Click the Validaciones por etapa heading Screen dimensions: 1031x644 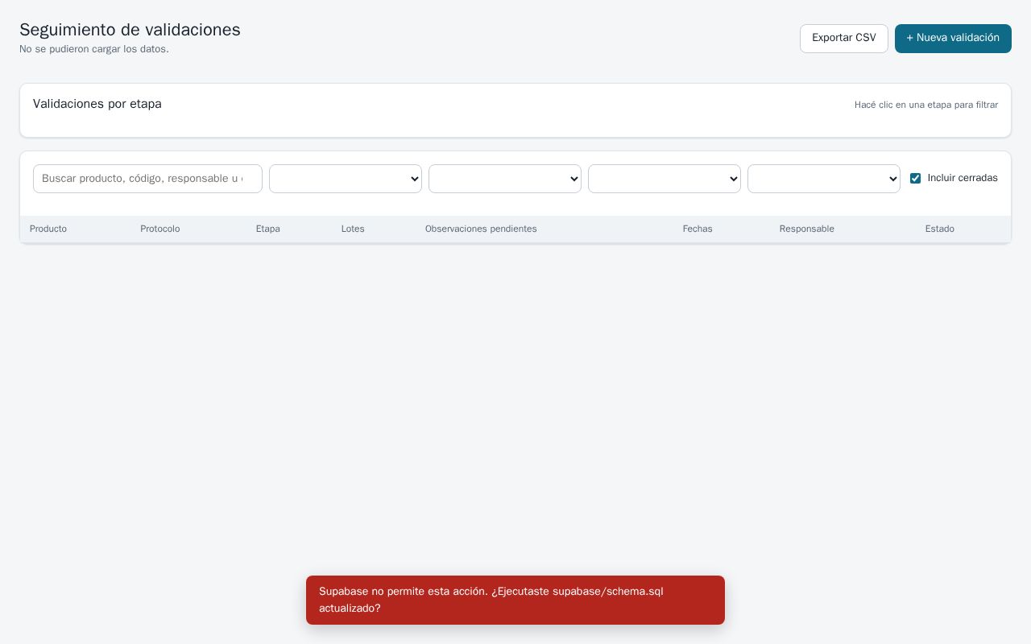pyautogui.click(x=97, y=104)
